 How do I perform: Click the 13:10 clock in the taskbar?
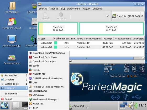point(143,106)
